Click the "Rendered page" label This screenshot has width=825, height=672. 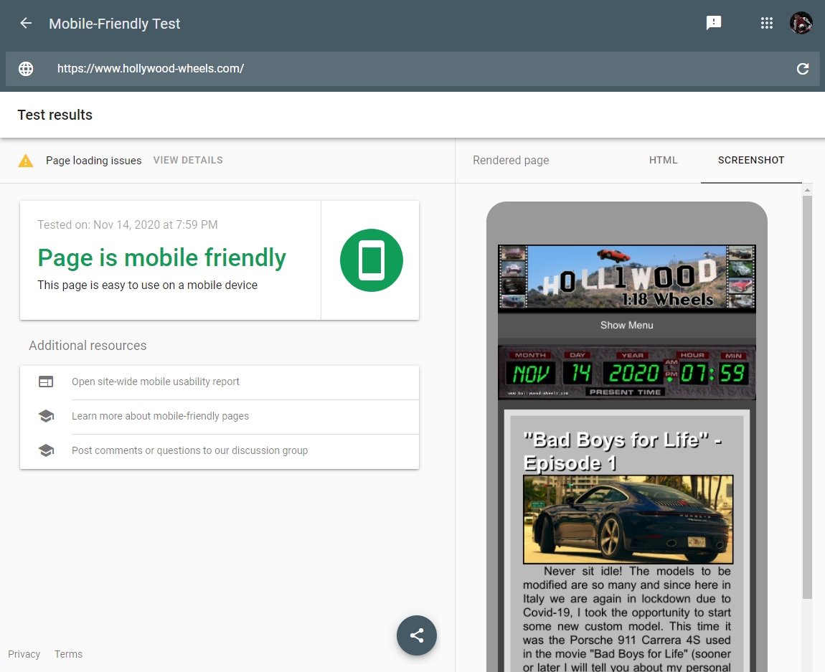click(510, 160)
